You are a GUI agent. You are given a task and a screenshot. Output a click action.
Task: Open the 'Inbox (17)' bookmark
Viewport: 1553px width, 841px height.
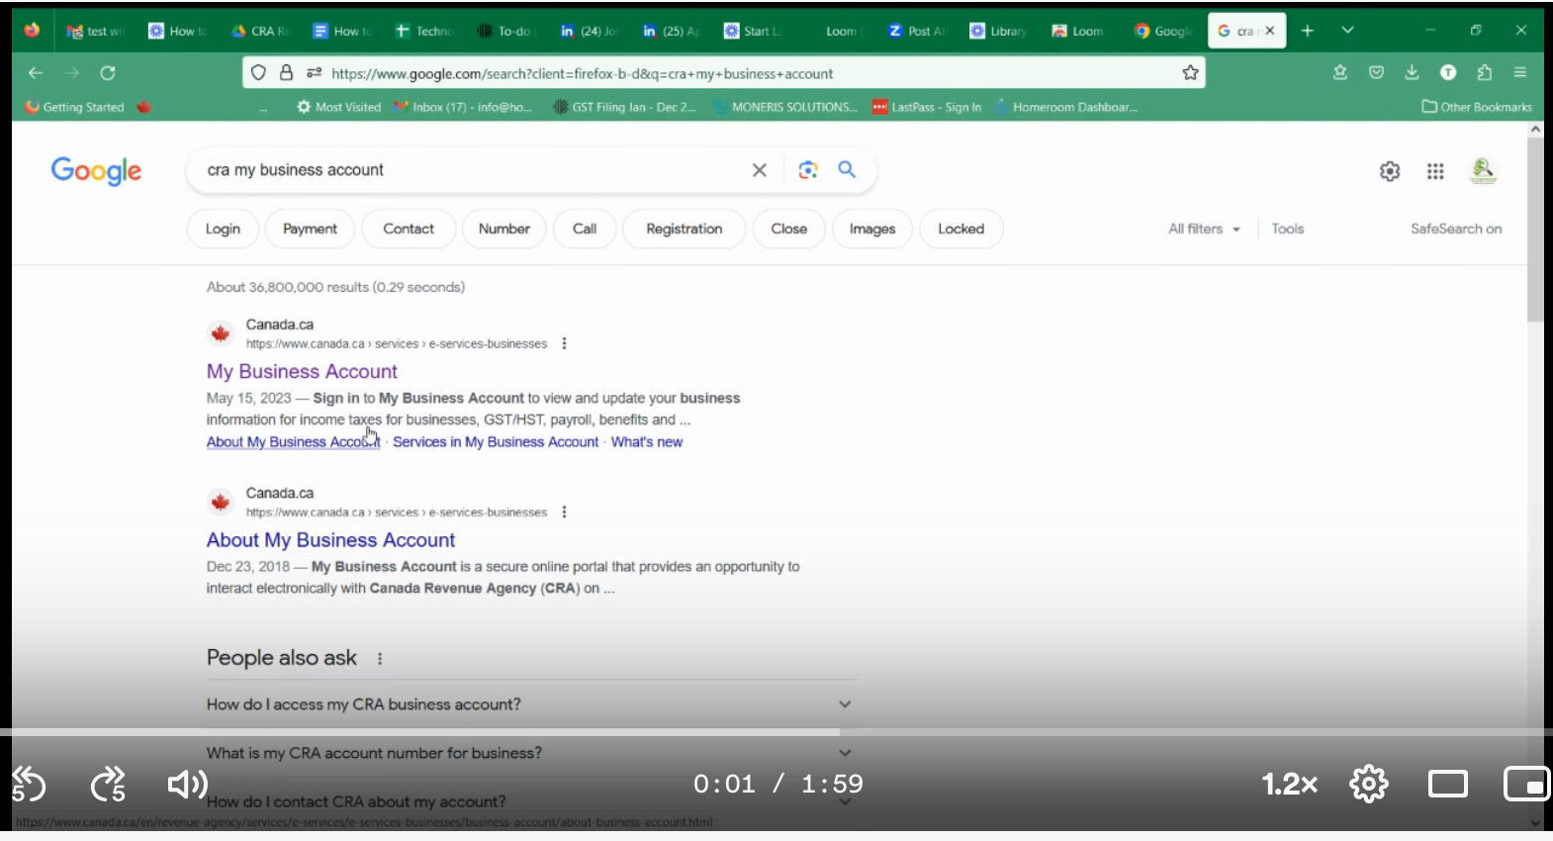[x=463, y=107]
